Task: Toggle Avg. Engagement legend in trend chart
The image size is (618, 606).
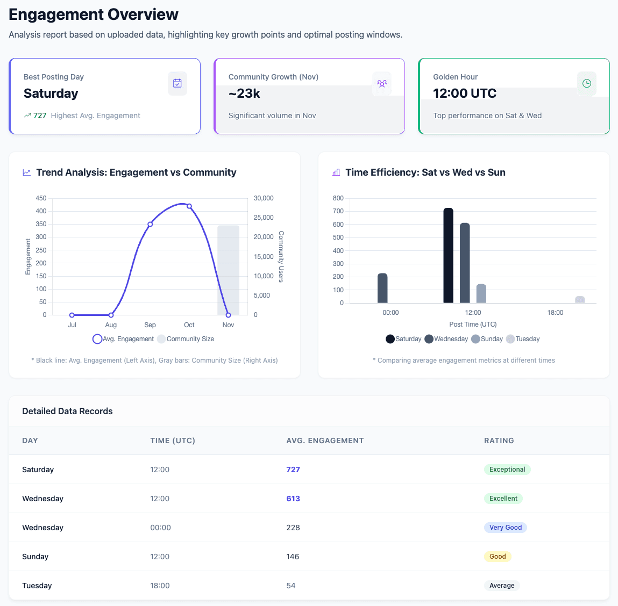Action: (123, 339)
